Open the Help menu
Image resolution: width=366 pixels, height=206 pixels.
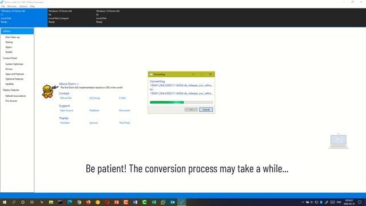point(32,6)
